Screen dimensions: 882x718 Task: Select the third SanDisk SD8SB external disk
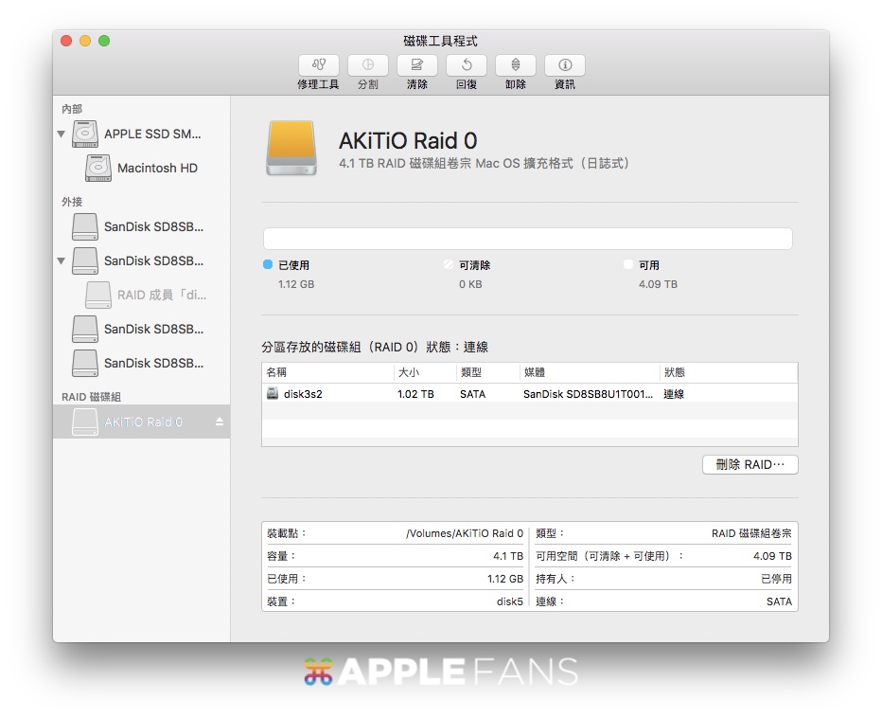[x=141, y=329]
